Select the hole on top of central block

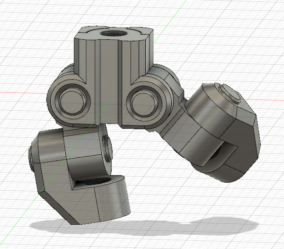pyautogui.click(x=114, y=34)
